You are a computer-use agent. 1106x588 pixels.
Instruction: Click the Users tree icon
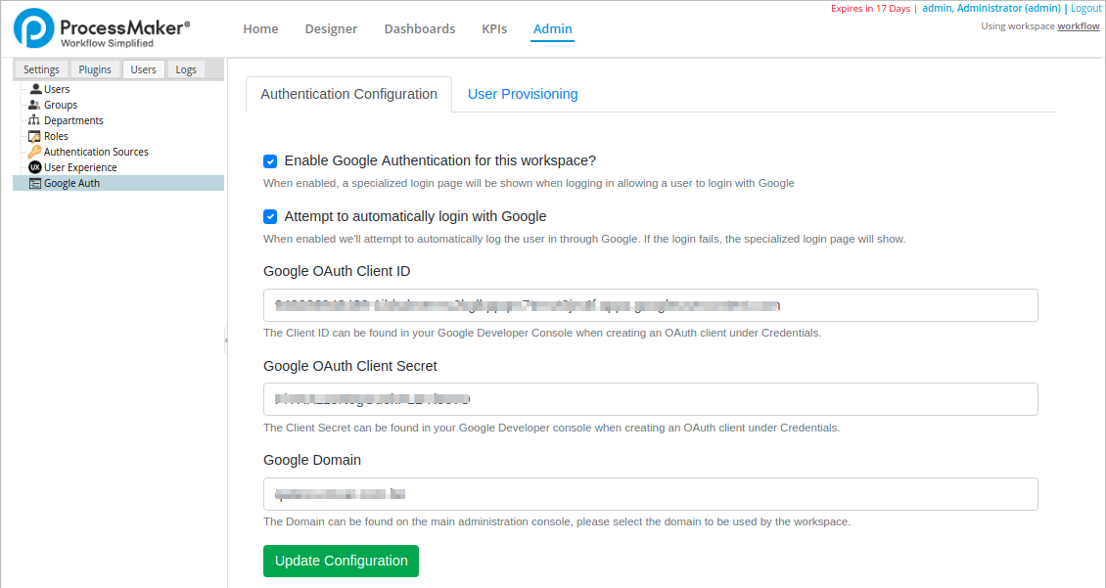click(x=35, y=89)
